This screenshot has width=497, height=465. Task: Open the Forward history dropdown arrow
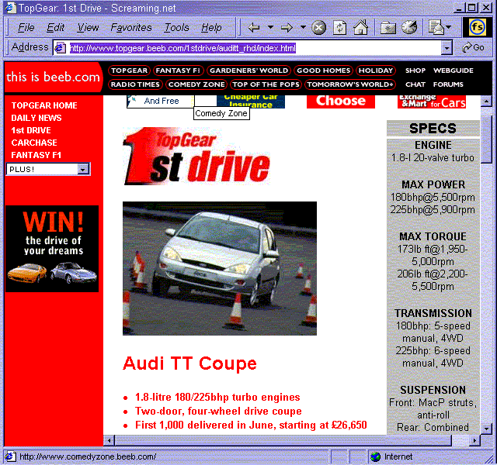pos(303,28)
